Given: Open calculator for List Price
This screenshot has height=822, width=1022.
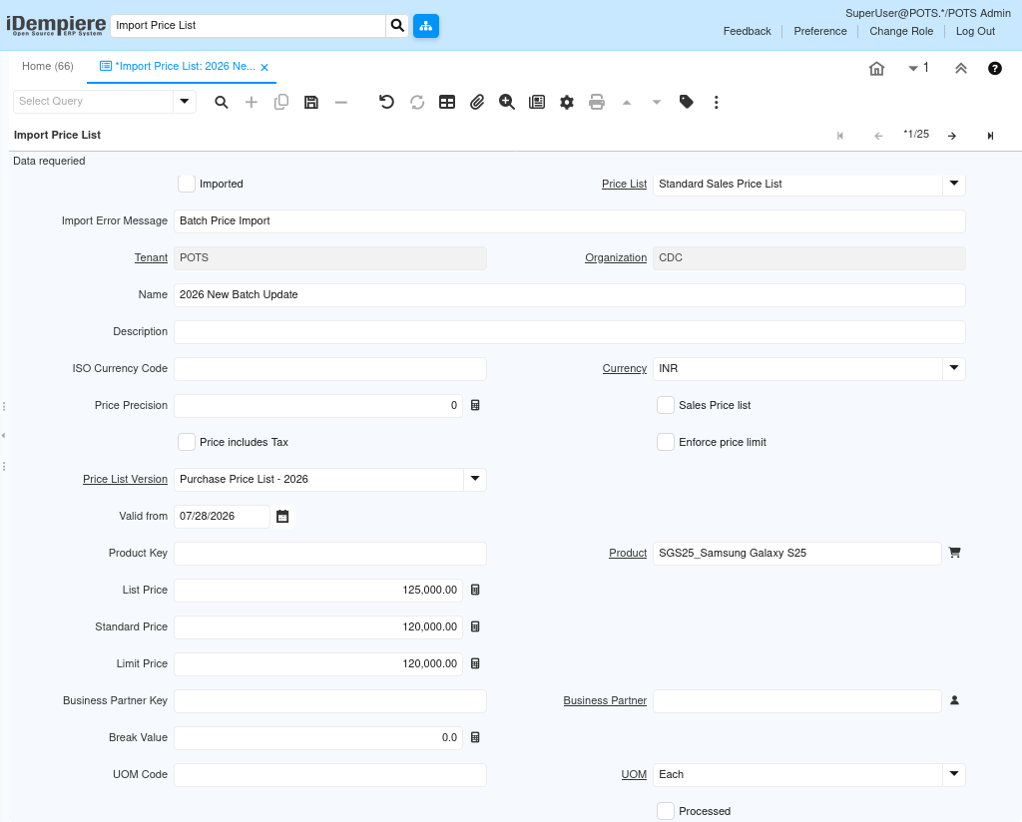Looking at the screenshot, I should coord(475,591).
